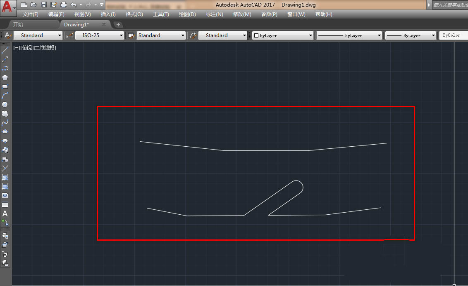Screen dimensions: 468x286
Task: Select the Spline tool
Action: pos(5,123)
